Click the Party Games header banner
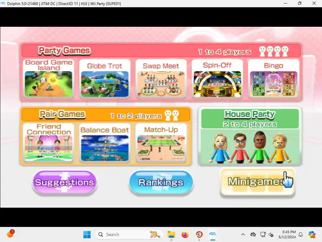322x242 pixels. [x=161, y=51]
